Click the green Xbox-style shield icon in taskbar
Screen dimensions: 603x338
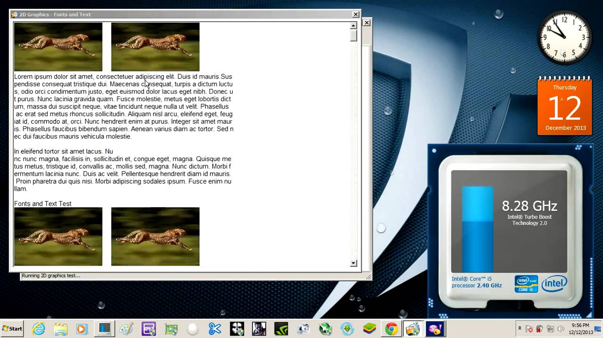(326, 329)
